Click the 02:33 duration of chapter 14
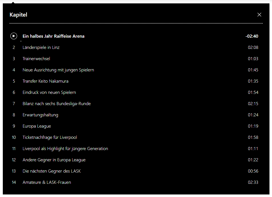The width and height of the screenshot is (272, 197). coord(253,182)
